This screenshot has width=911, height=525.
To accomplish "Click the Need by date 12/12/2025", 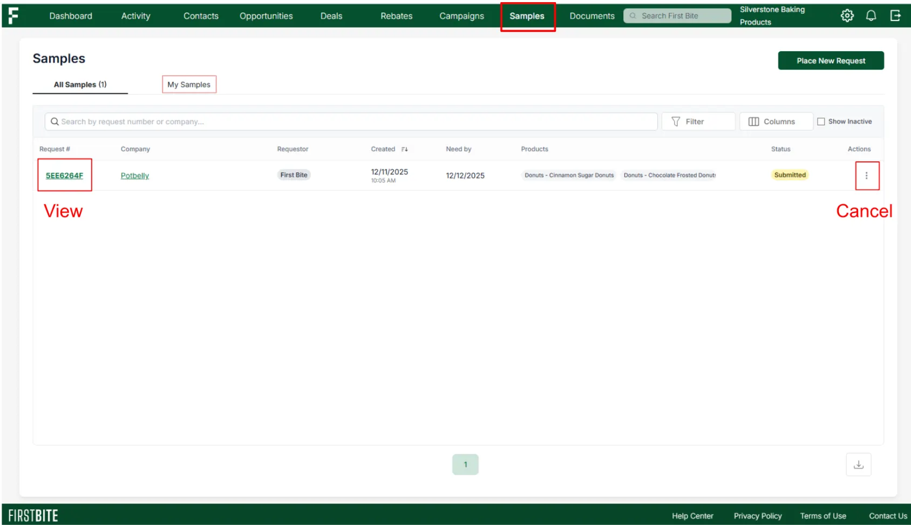I will (465, 176).
